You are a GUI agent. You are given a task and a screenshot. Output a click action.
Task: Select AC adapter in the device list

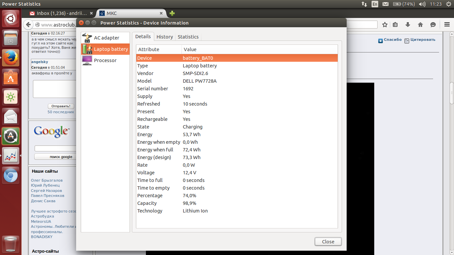point(106,38)
